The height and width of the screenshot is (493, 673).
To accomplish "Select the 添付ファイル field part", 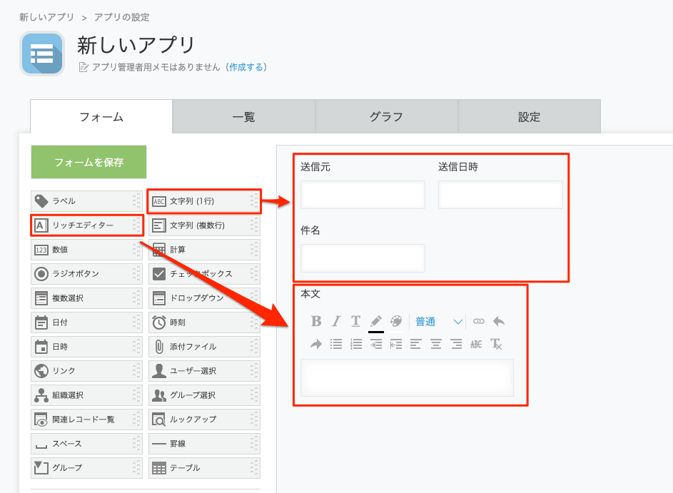I will (204, 347).
